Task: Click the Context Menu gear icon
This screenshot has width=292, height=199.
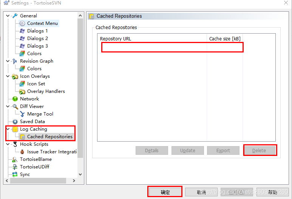Action: pyautogui.click(x=22, y=23)
